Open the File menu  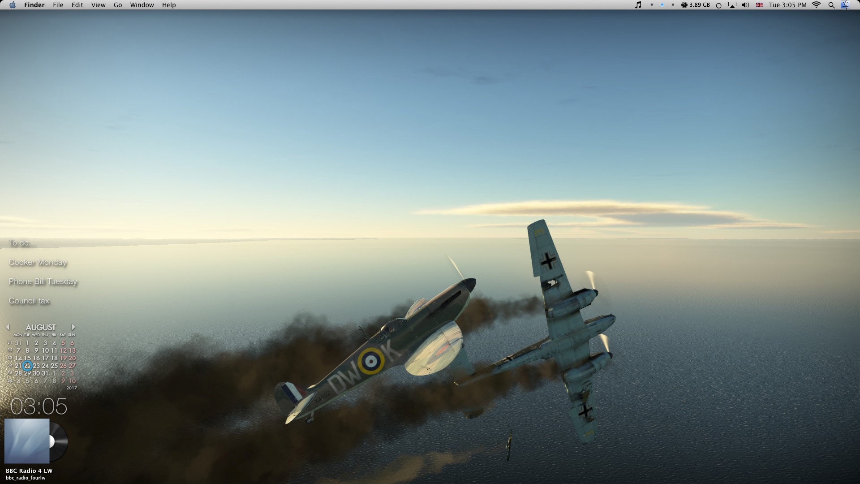(58, 5)
